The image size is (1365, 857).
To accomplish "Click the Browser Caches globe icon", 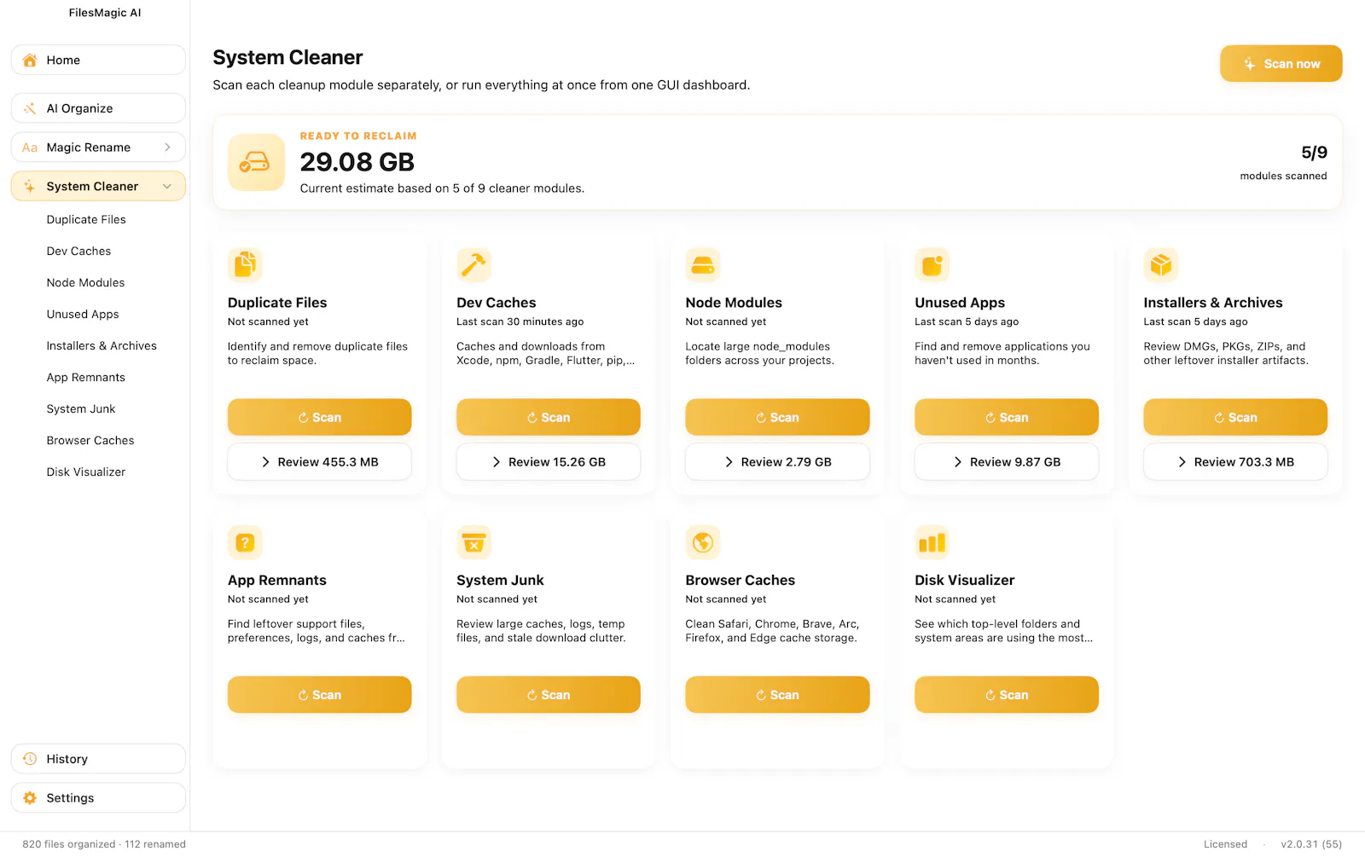I will tap(703, 542).
